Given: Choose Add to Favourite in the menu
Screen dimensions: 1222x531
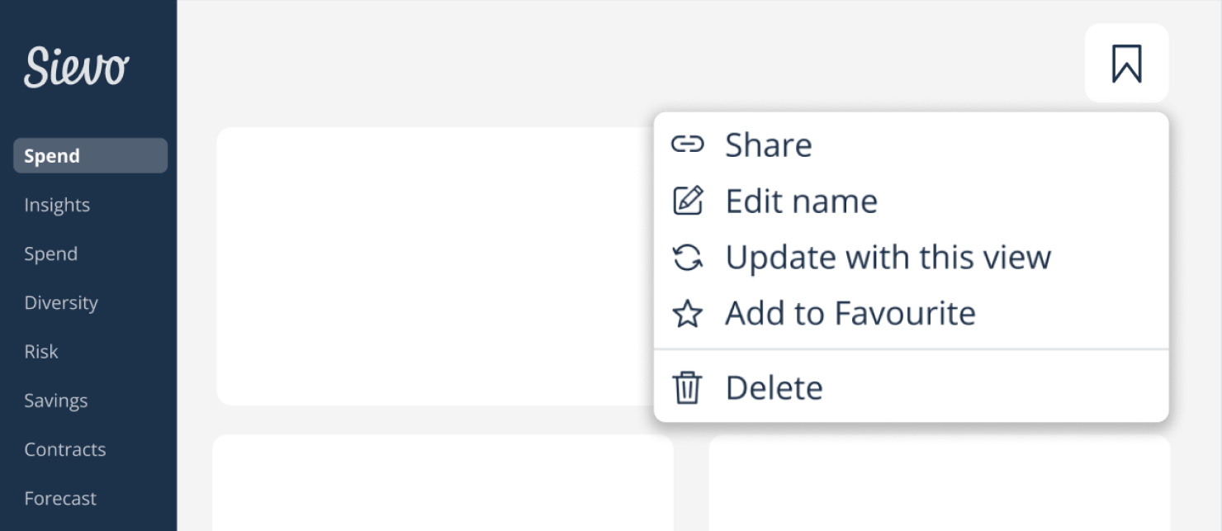Looking at the screenshot, I should pyautogui.click(x=850, y=314).
